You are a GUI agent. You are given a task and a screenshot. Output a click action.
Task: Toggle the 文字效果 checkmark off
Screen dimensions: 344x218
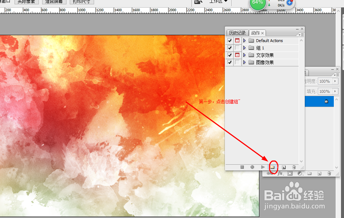pyautogui.click(x=230, y=55)
